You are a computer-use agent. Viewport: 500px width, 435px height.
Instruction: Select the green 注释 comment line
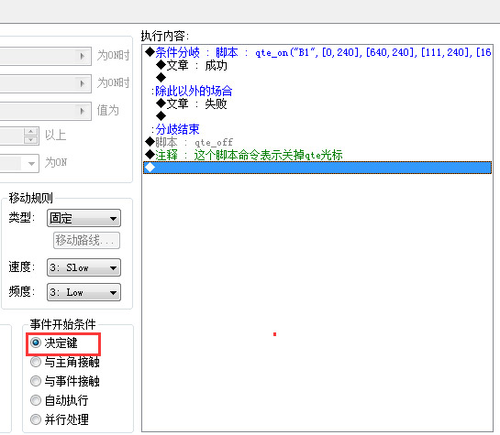coord(317,155)
